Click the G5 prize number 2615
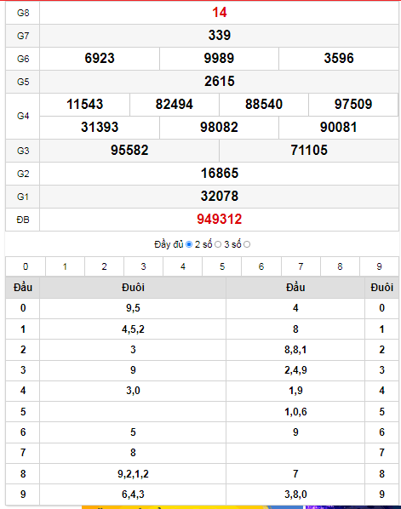The height and width of the screenshot is (509, 401). (219, 81)
